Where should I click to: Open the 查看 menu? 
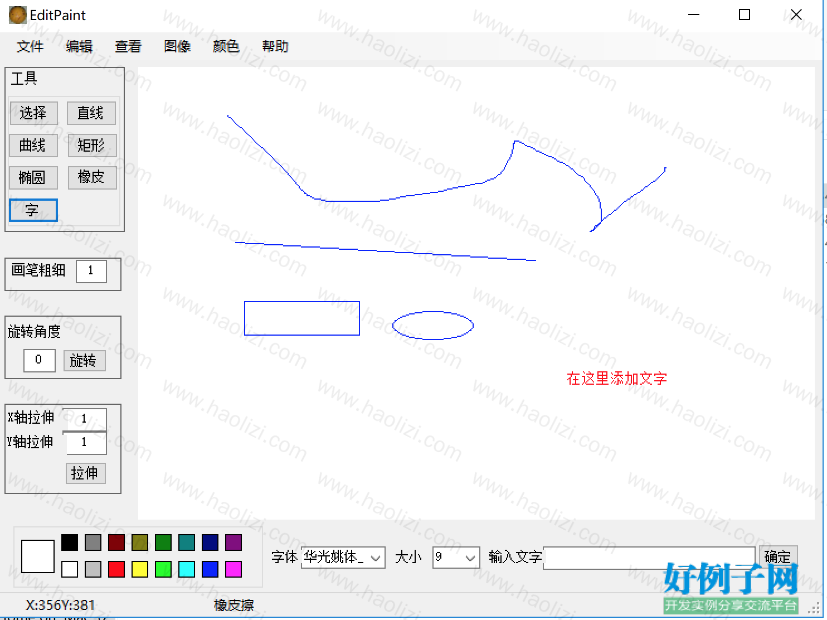click(x=128, y=46)
